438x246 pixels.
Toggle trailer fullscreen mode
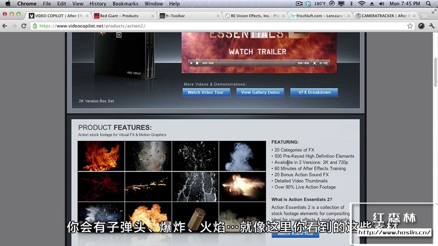pos(315,63)
